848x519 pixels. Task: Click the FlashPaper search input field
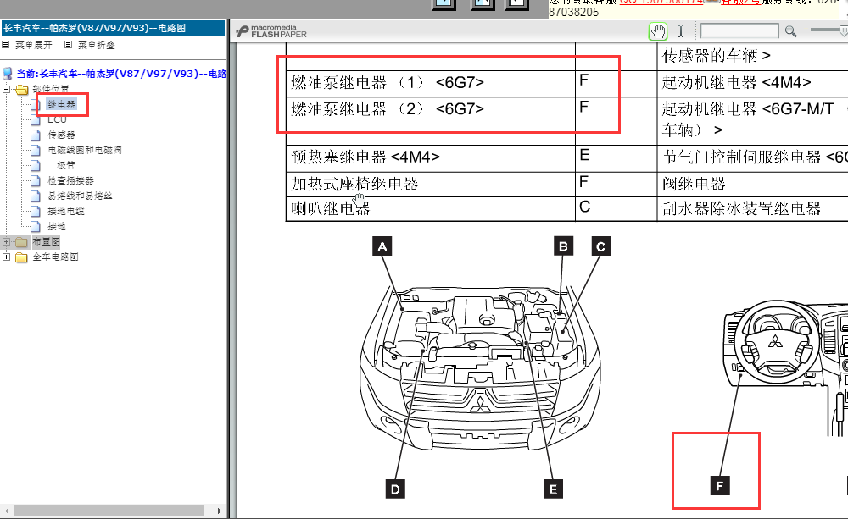(x=739, y=31)
